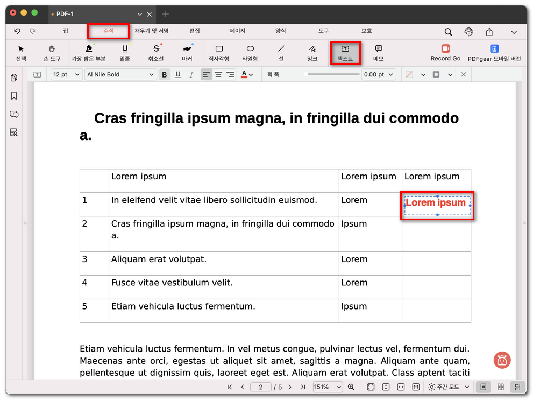Open bookmarks panel in left sidebar
Screen dimensions: 533x400
pos(14,96)
